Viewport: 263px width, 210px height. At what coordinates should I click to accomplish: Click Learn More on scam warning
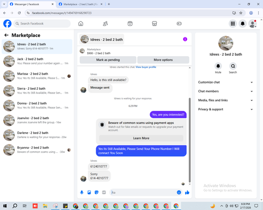click(x=141, y=138)
